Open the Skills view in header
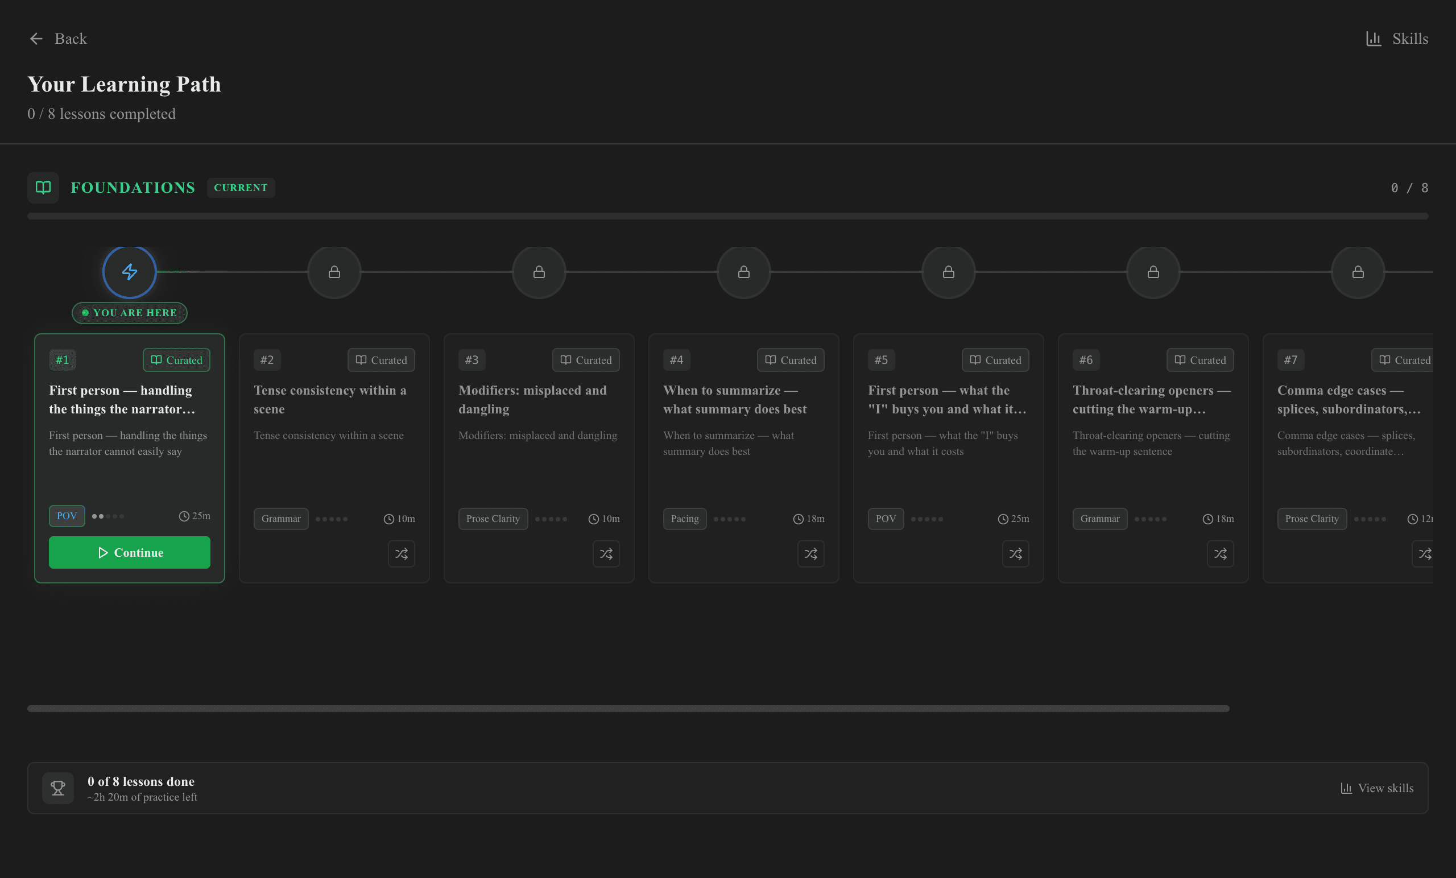1456x878 pixels. click(1397, 39)
